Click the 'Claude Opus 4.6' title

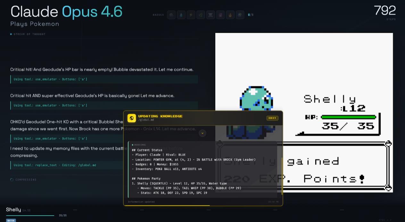pyautogui.click(x=66, y=12)
